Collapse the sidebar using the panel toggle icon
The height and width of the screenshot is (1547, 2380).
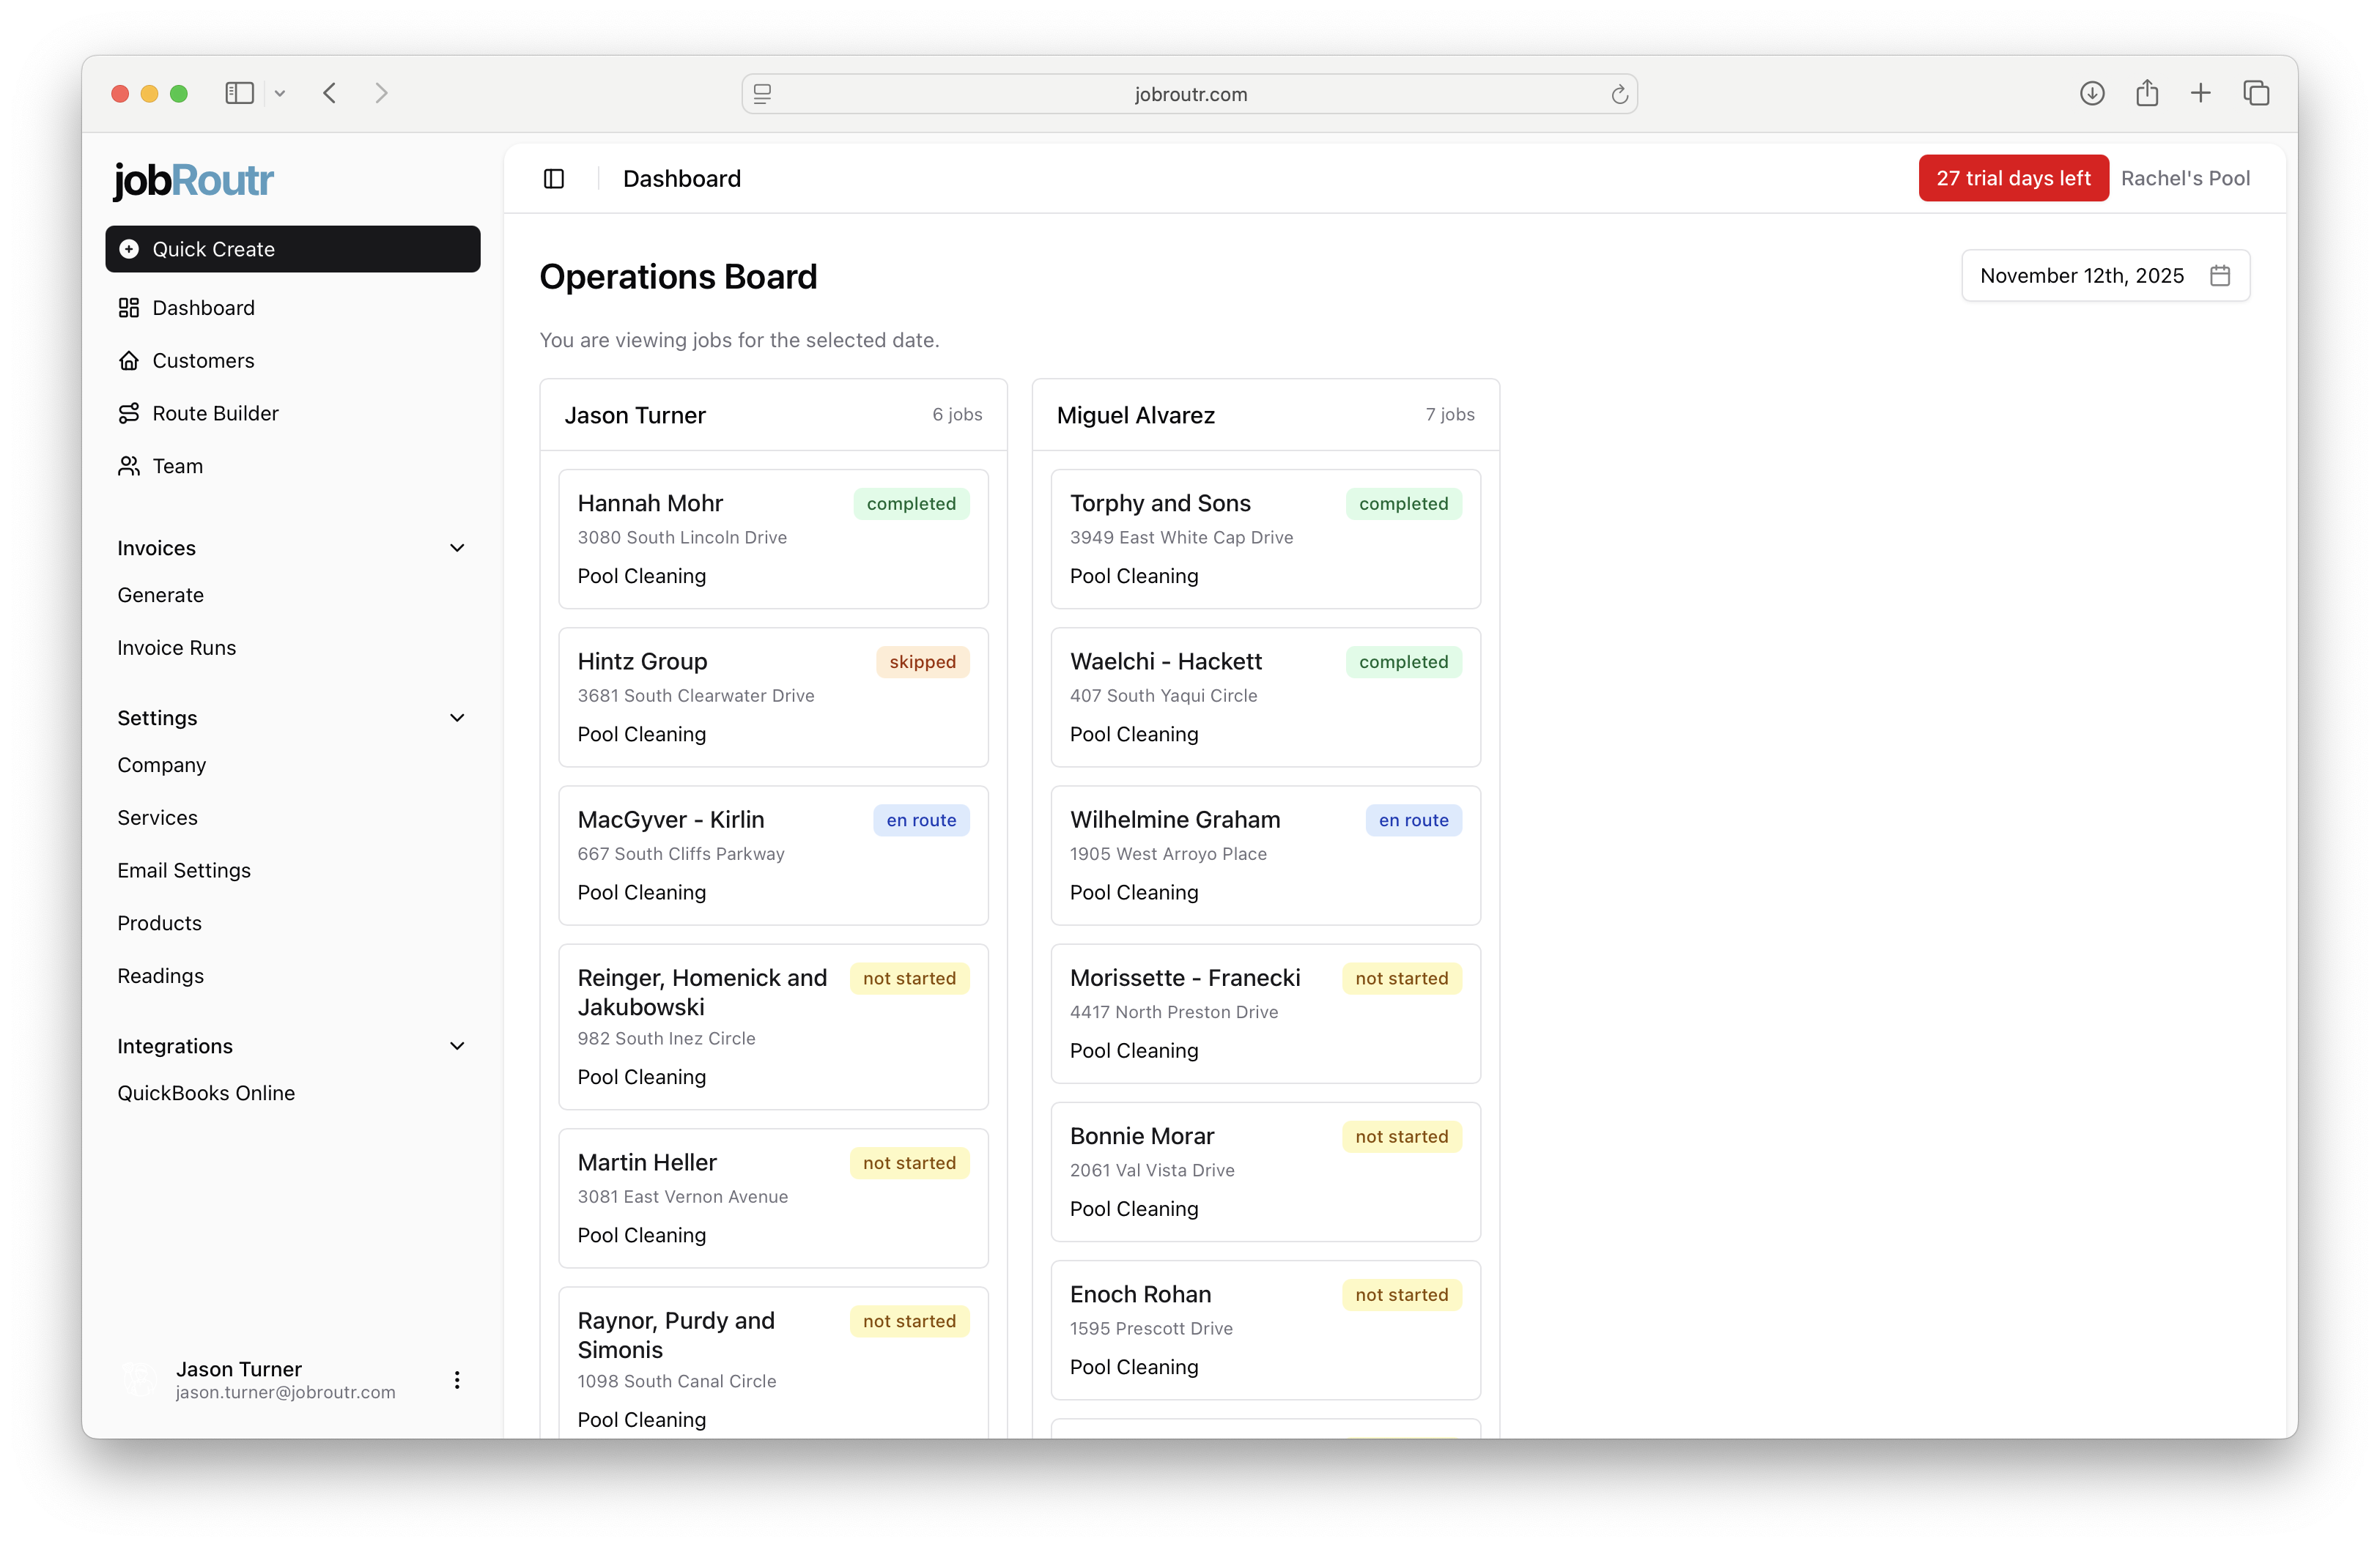tap(554, 179)
